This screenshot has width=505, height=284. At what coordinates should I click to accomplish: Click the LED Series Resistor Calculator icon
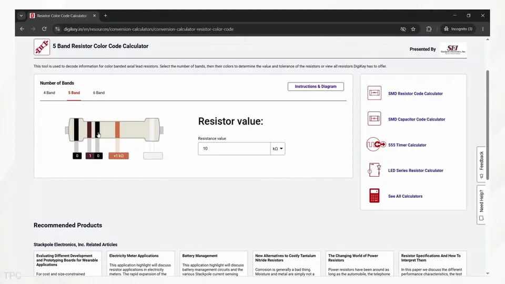pos(374,170)
